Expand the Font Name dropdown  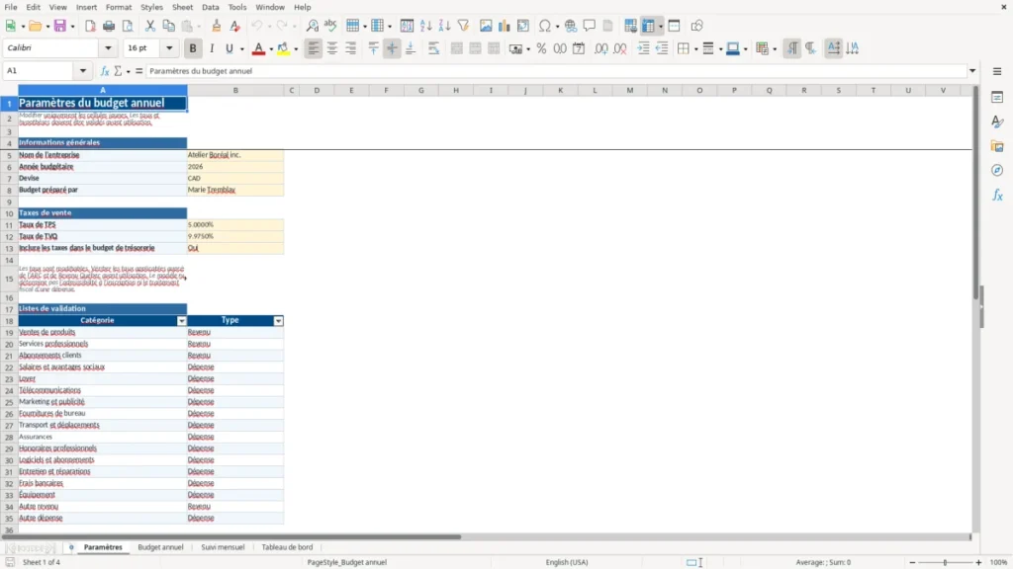pyautogui.click(x=108, y=47)
